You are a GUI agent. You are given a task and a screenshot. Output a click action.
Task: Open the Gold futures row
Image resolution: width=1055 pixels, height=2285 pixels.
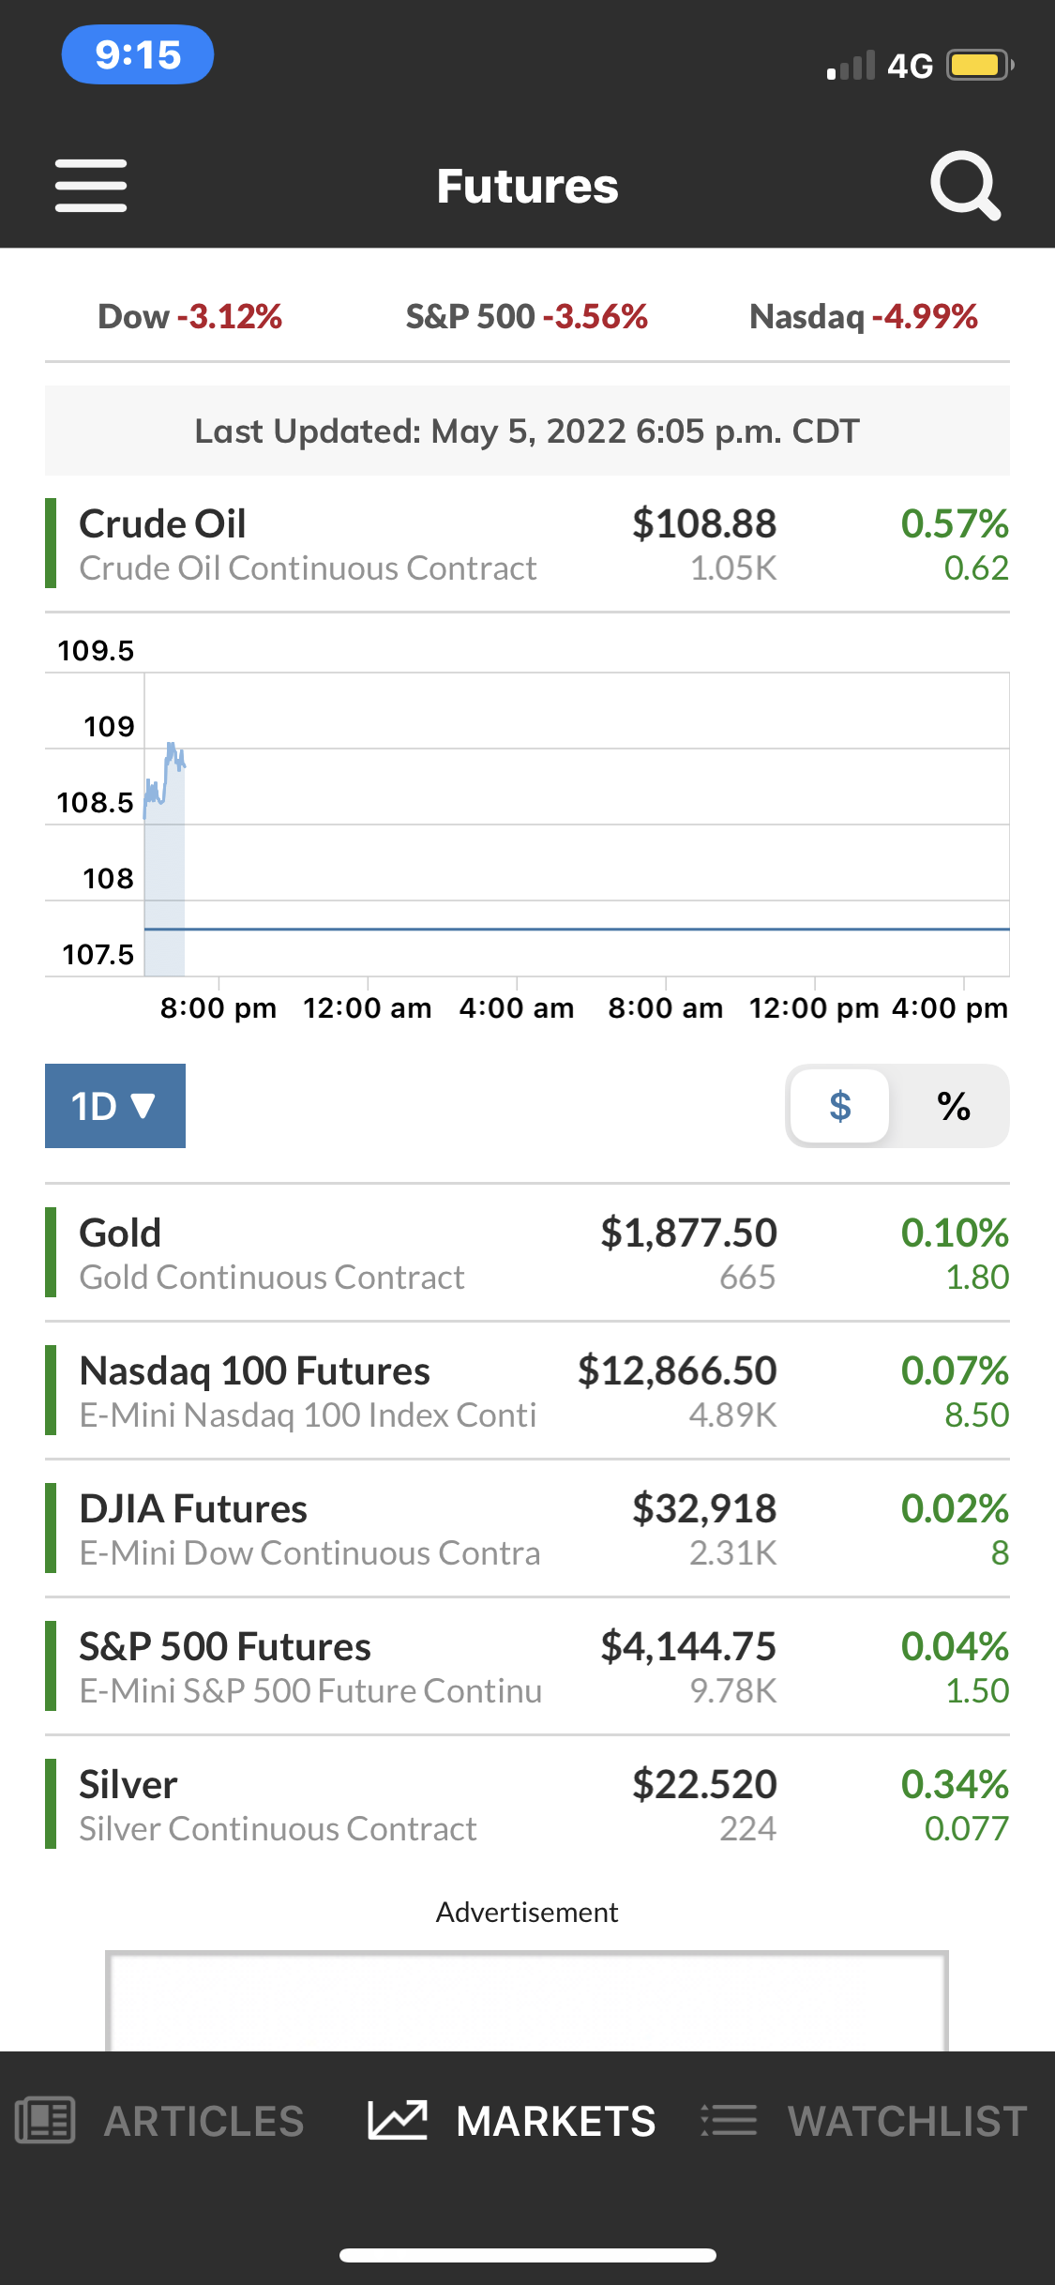[x=527, y=1253]
